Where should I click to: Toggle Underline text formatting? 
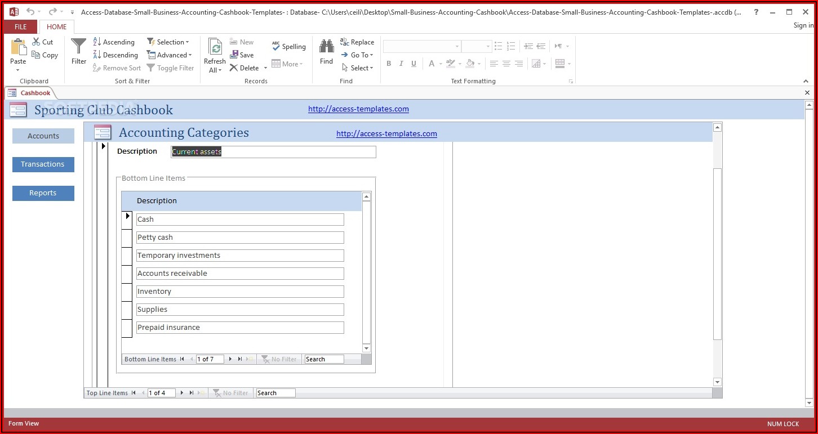pos(414,64)
